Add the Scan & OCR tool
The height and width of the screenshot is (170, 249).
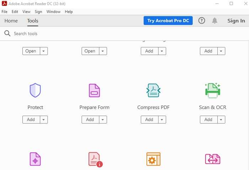pos(208,120)
